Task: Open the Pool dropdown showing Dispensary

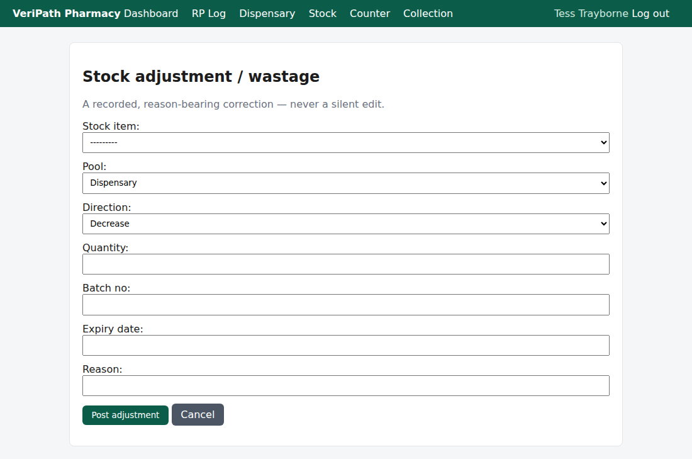Action: tap(345, 183)
